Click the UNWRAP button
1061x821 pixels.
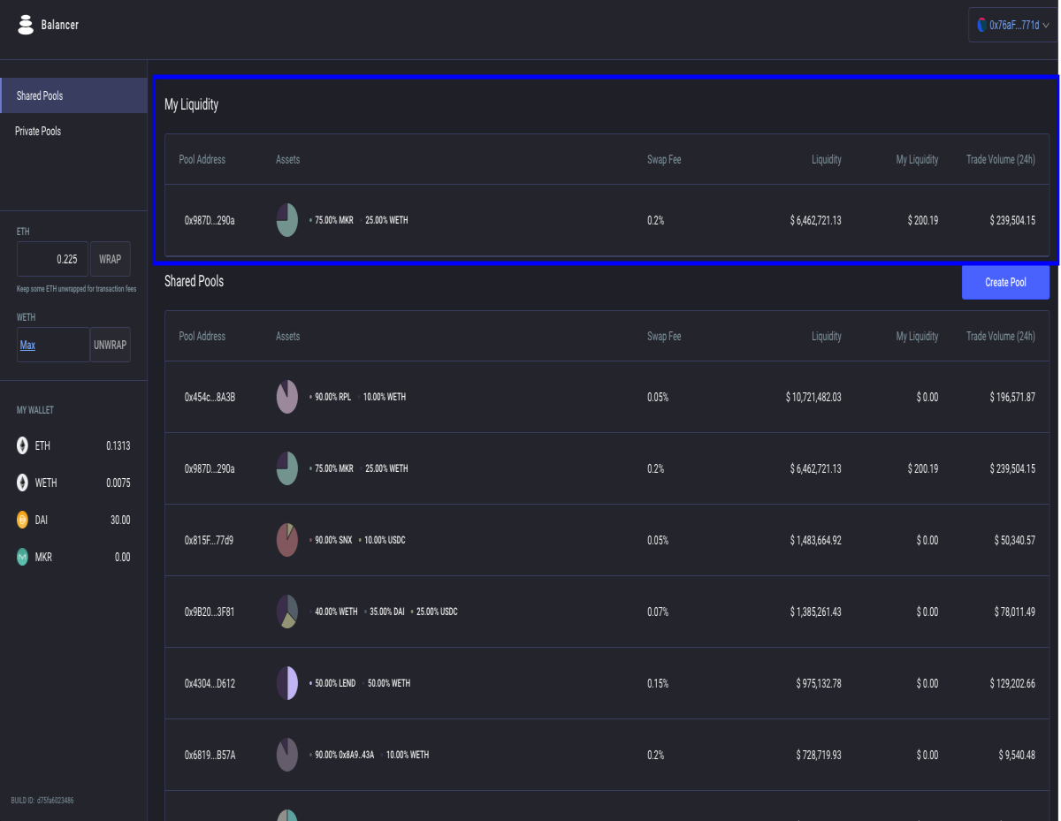[110, 345]
